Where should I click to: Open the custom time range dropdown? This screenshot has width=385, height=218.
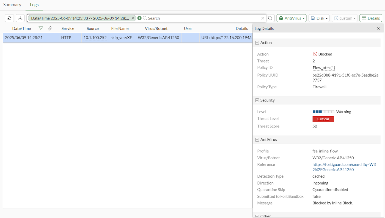coord(344,18)
